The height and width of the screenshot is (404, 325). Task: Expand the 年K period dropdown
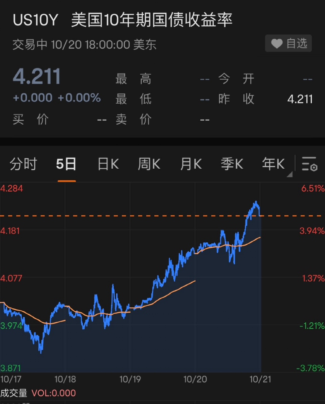274,164
